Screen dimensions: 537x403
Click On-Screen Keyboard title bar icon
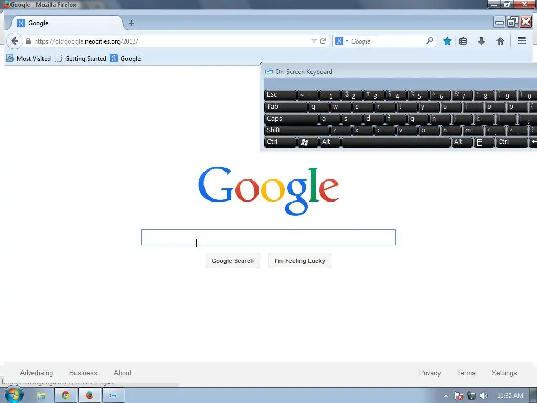pos(269,71)
